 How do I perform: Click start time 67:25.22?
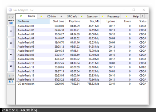(59, 80)
